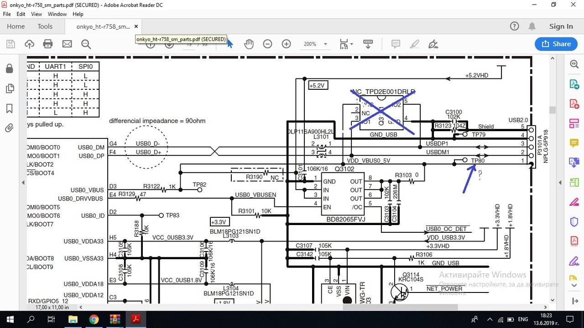584x328 pixels.
Task: Open the Windows Start menu
Action: pos(10,319)
